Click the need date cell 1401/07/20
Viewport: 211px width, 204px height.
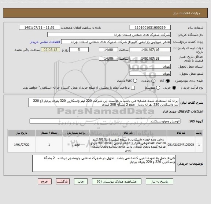click(22, 145)
